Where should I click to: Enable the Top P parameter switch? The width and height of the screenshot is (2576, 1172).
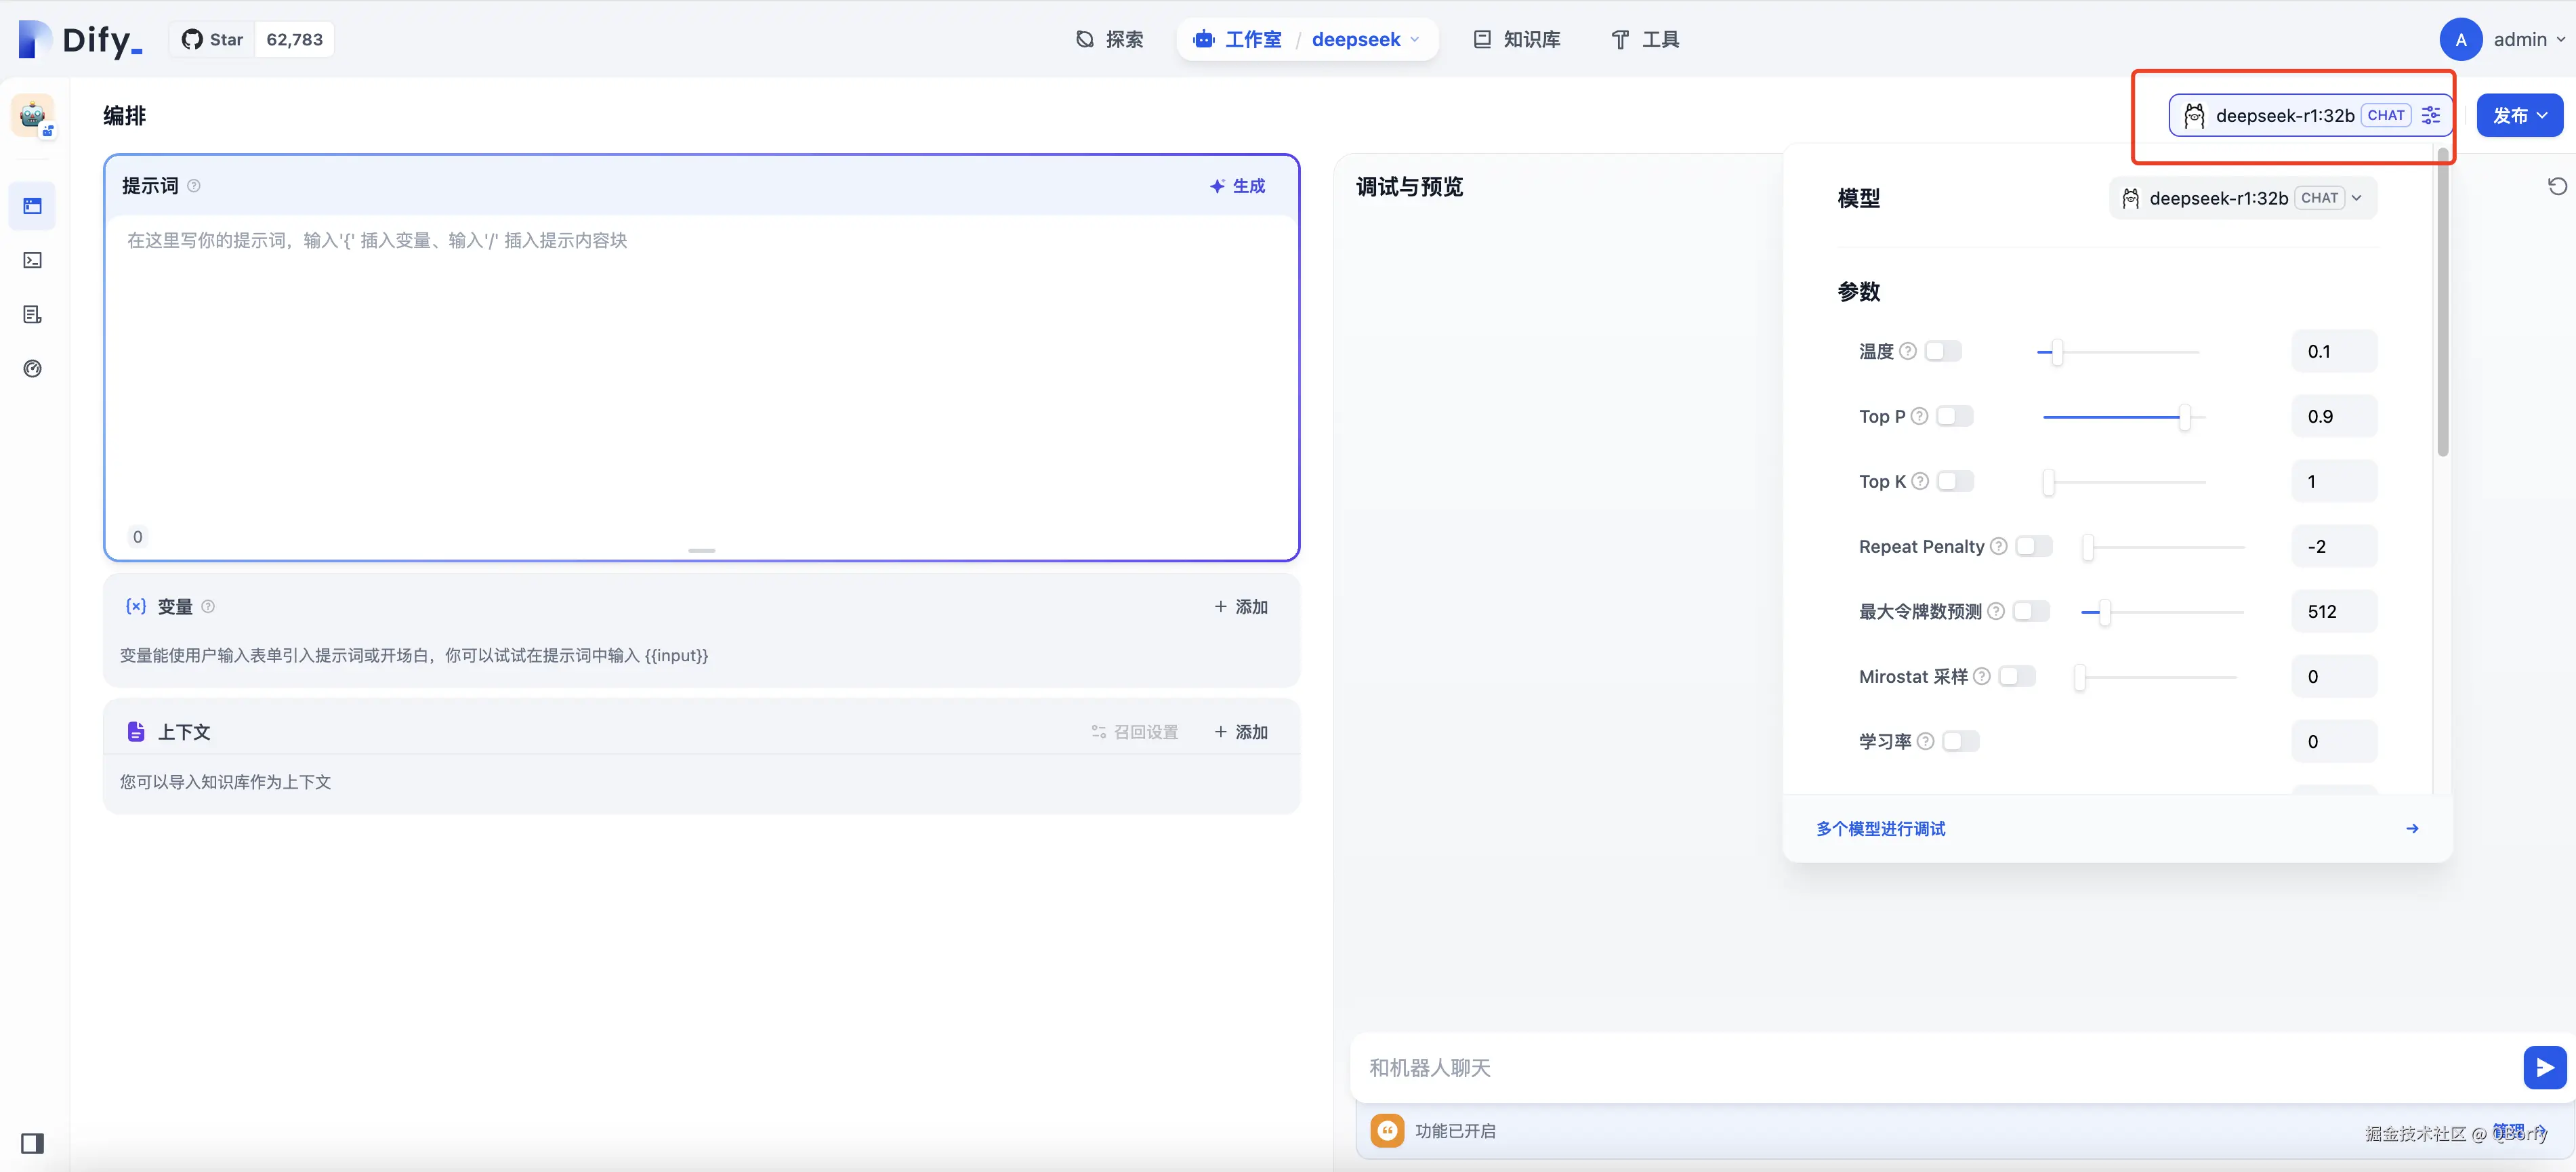(x=1954, y=416)
